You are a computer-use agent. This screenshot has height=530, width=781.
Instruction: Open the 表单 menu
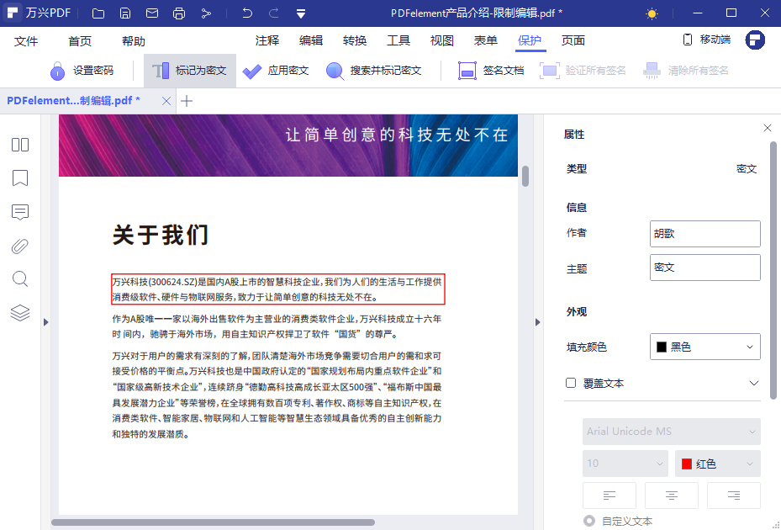pyautogui.click(x=485, y=40)
